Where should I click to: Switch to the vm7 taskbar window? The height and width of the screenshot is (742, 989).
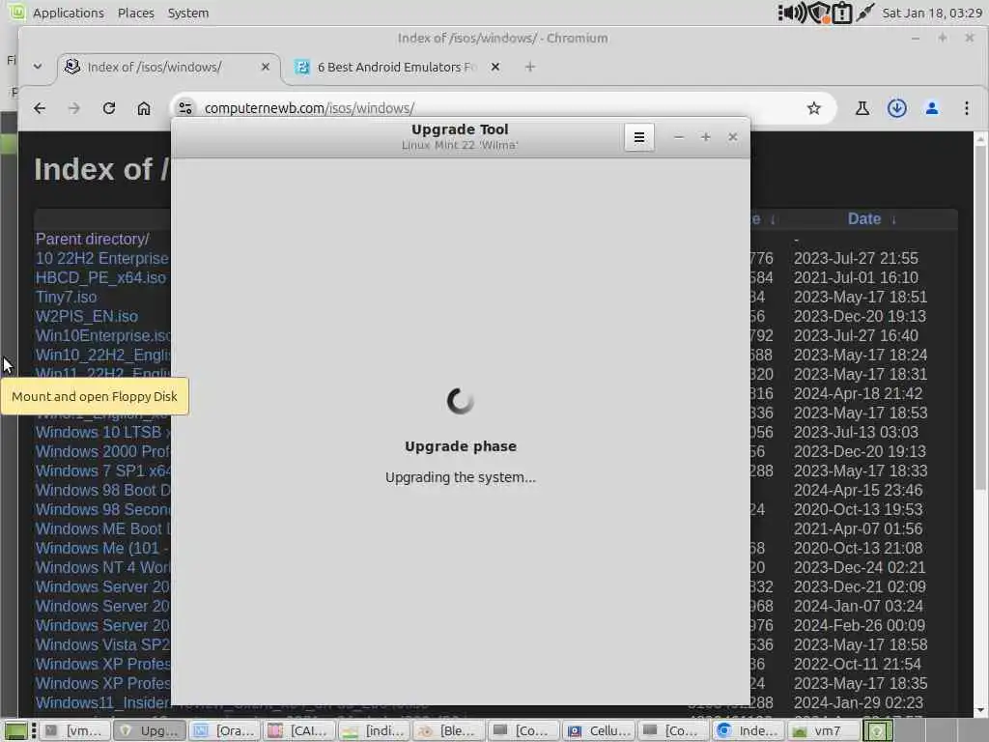[x=823, y=730]
